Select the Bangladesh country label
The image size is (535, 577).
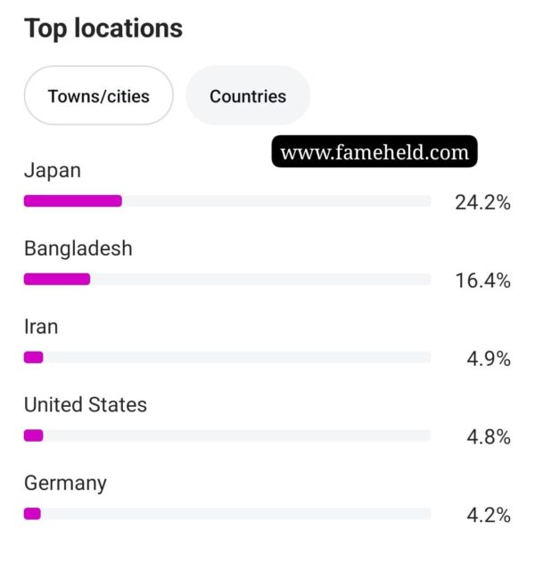(x=78, y=248)
